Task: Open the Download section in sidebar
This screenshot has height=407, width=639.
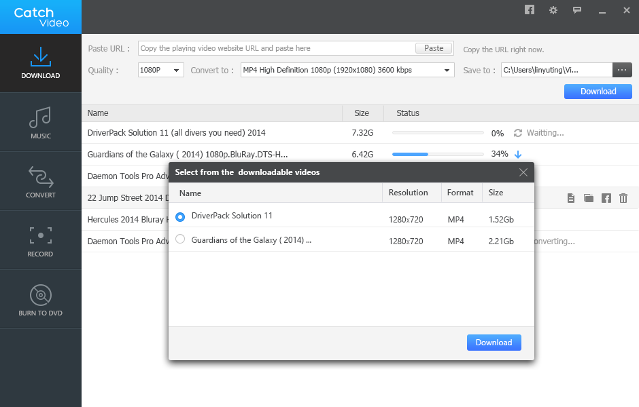Action: (41, 63)
